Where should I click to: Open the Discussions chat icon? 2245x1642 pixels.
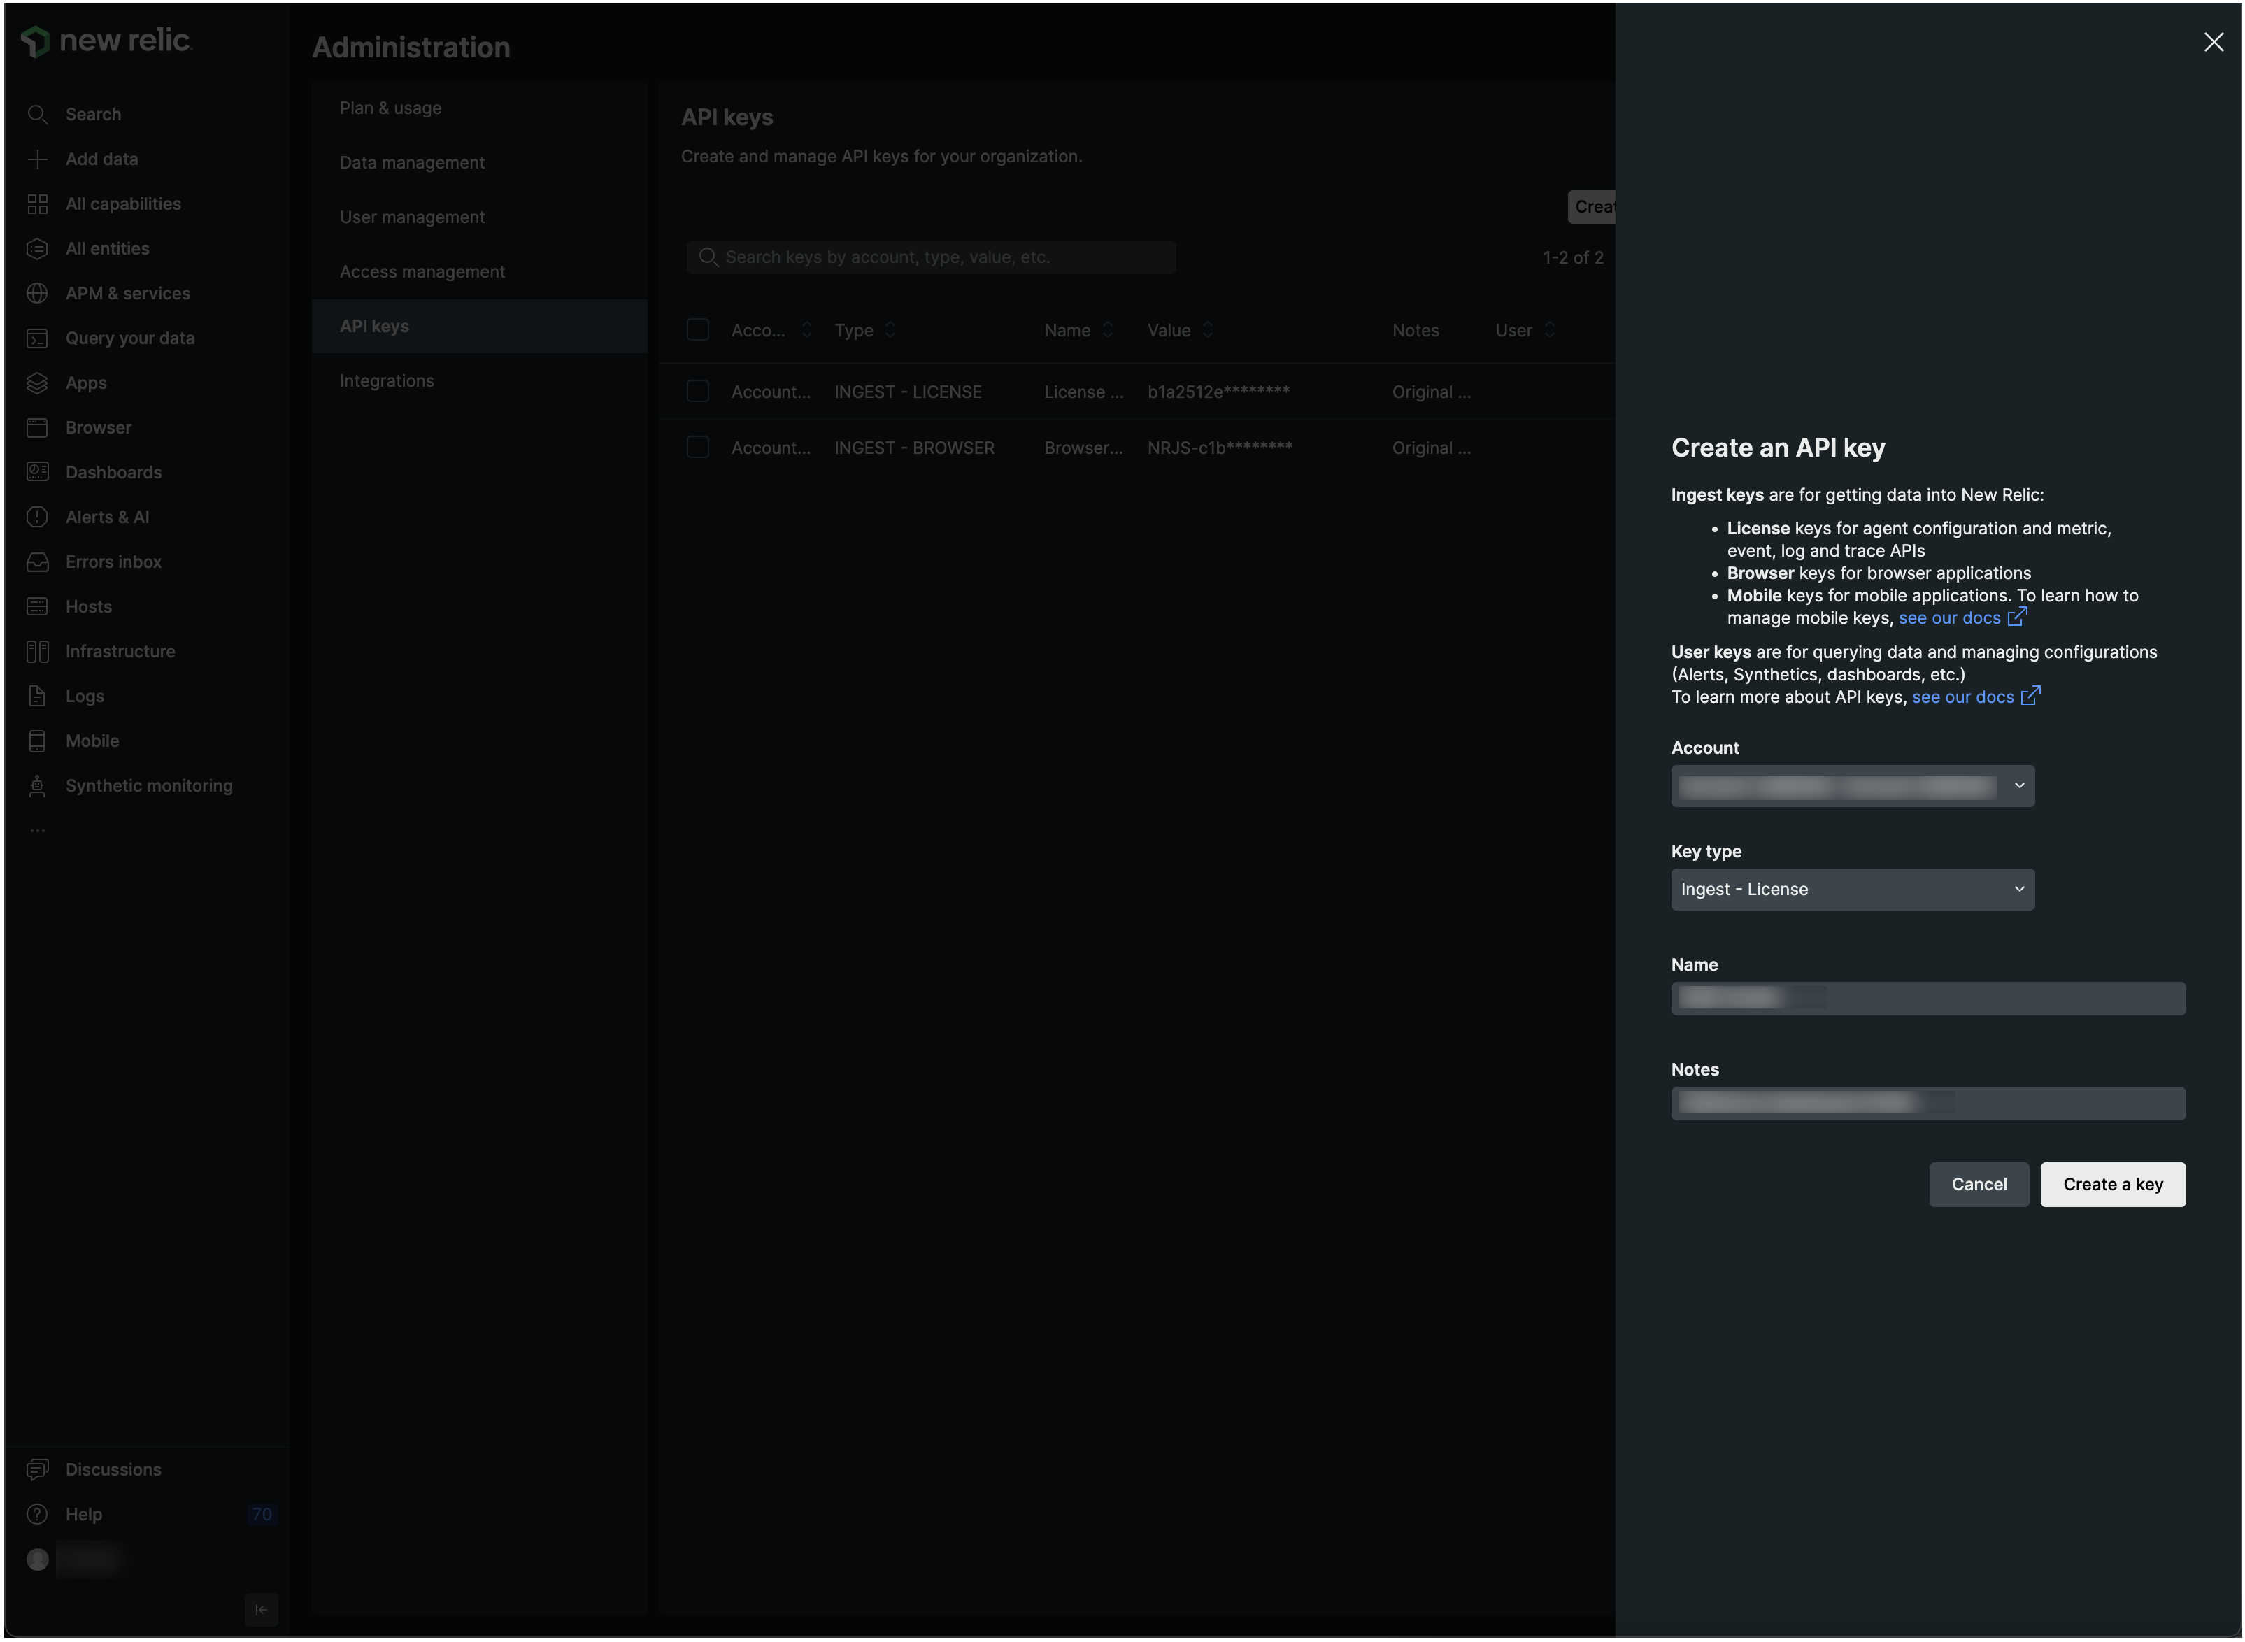point(38,1469)
